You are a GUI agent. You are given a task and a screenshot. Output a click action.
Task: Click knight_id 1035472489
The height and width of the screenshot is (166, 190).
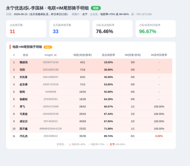pos(51,106)
